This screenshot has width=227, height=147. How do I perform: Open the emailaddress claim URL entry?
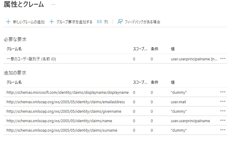click(66, 102)
